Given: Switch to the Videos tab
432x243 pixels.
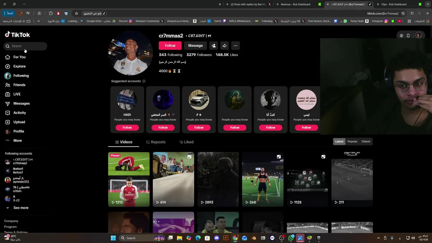Looking at the screenshot, I should 124,142.
